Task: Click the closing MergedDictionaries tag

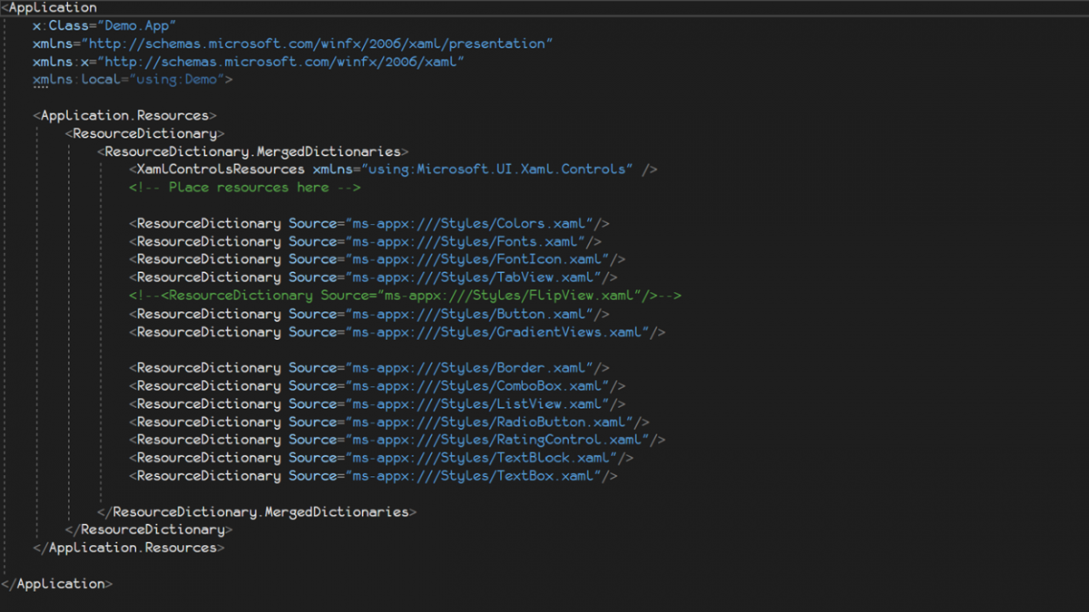Action: (x=257, y=511)
